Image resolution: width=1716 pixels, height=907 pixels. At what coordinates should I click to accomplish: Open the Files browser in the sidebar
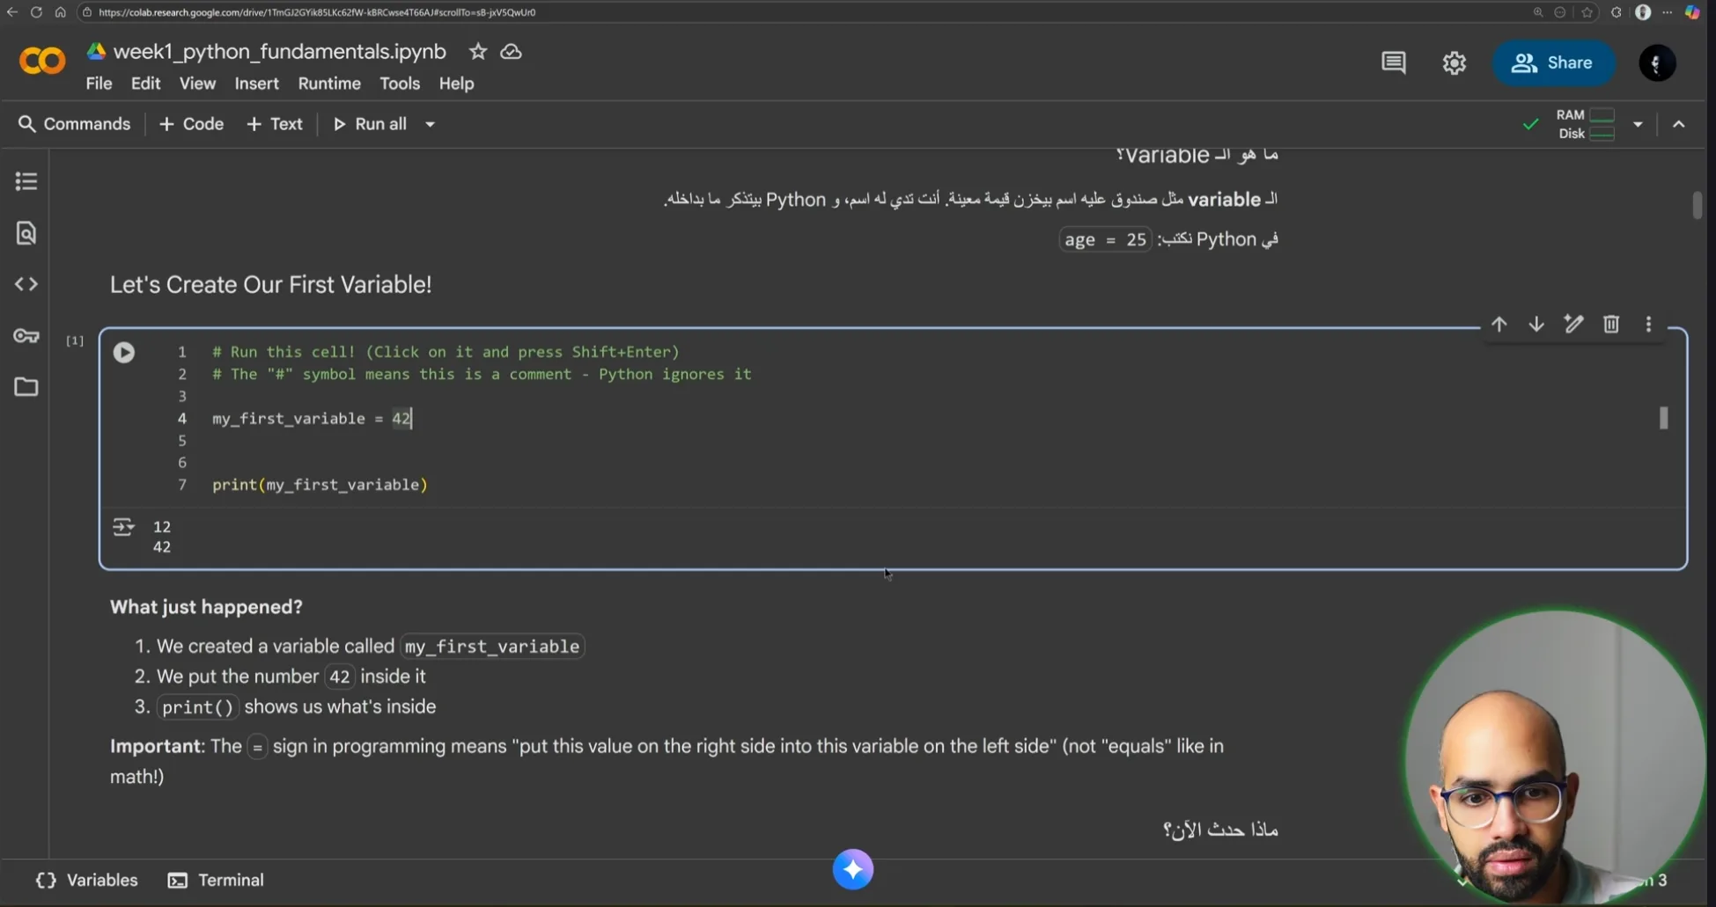tap(25, 386)
